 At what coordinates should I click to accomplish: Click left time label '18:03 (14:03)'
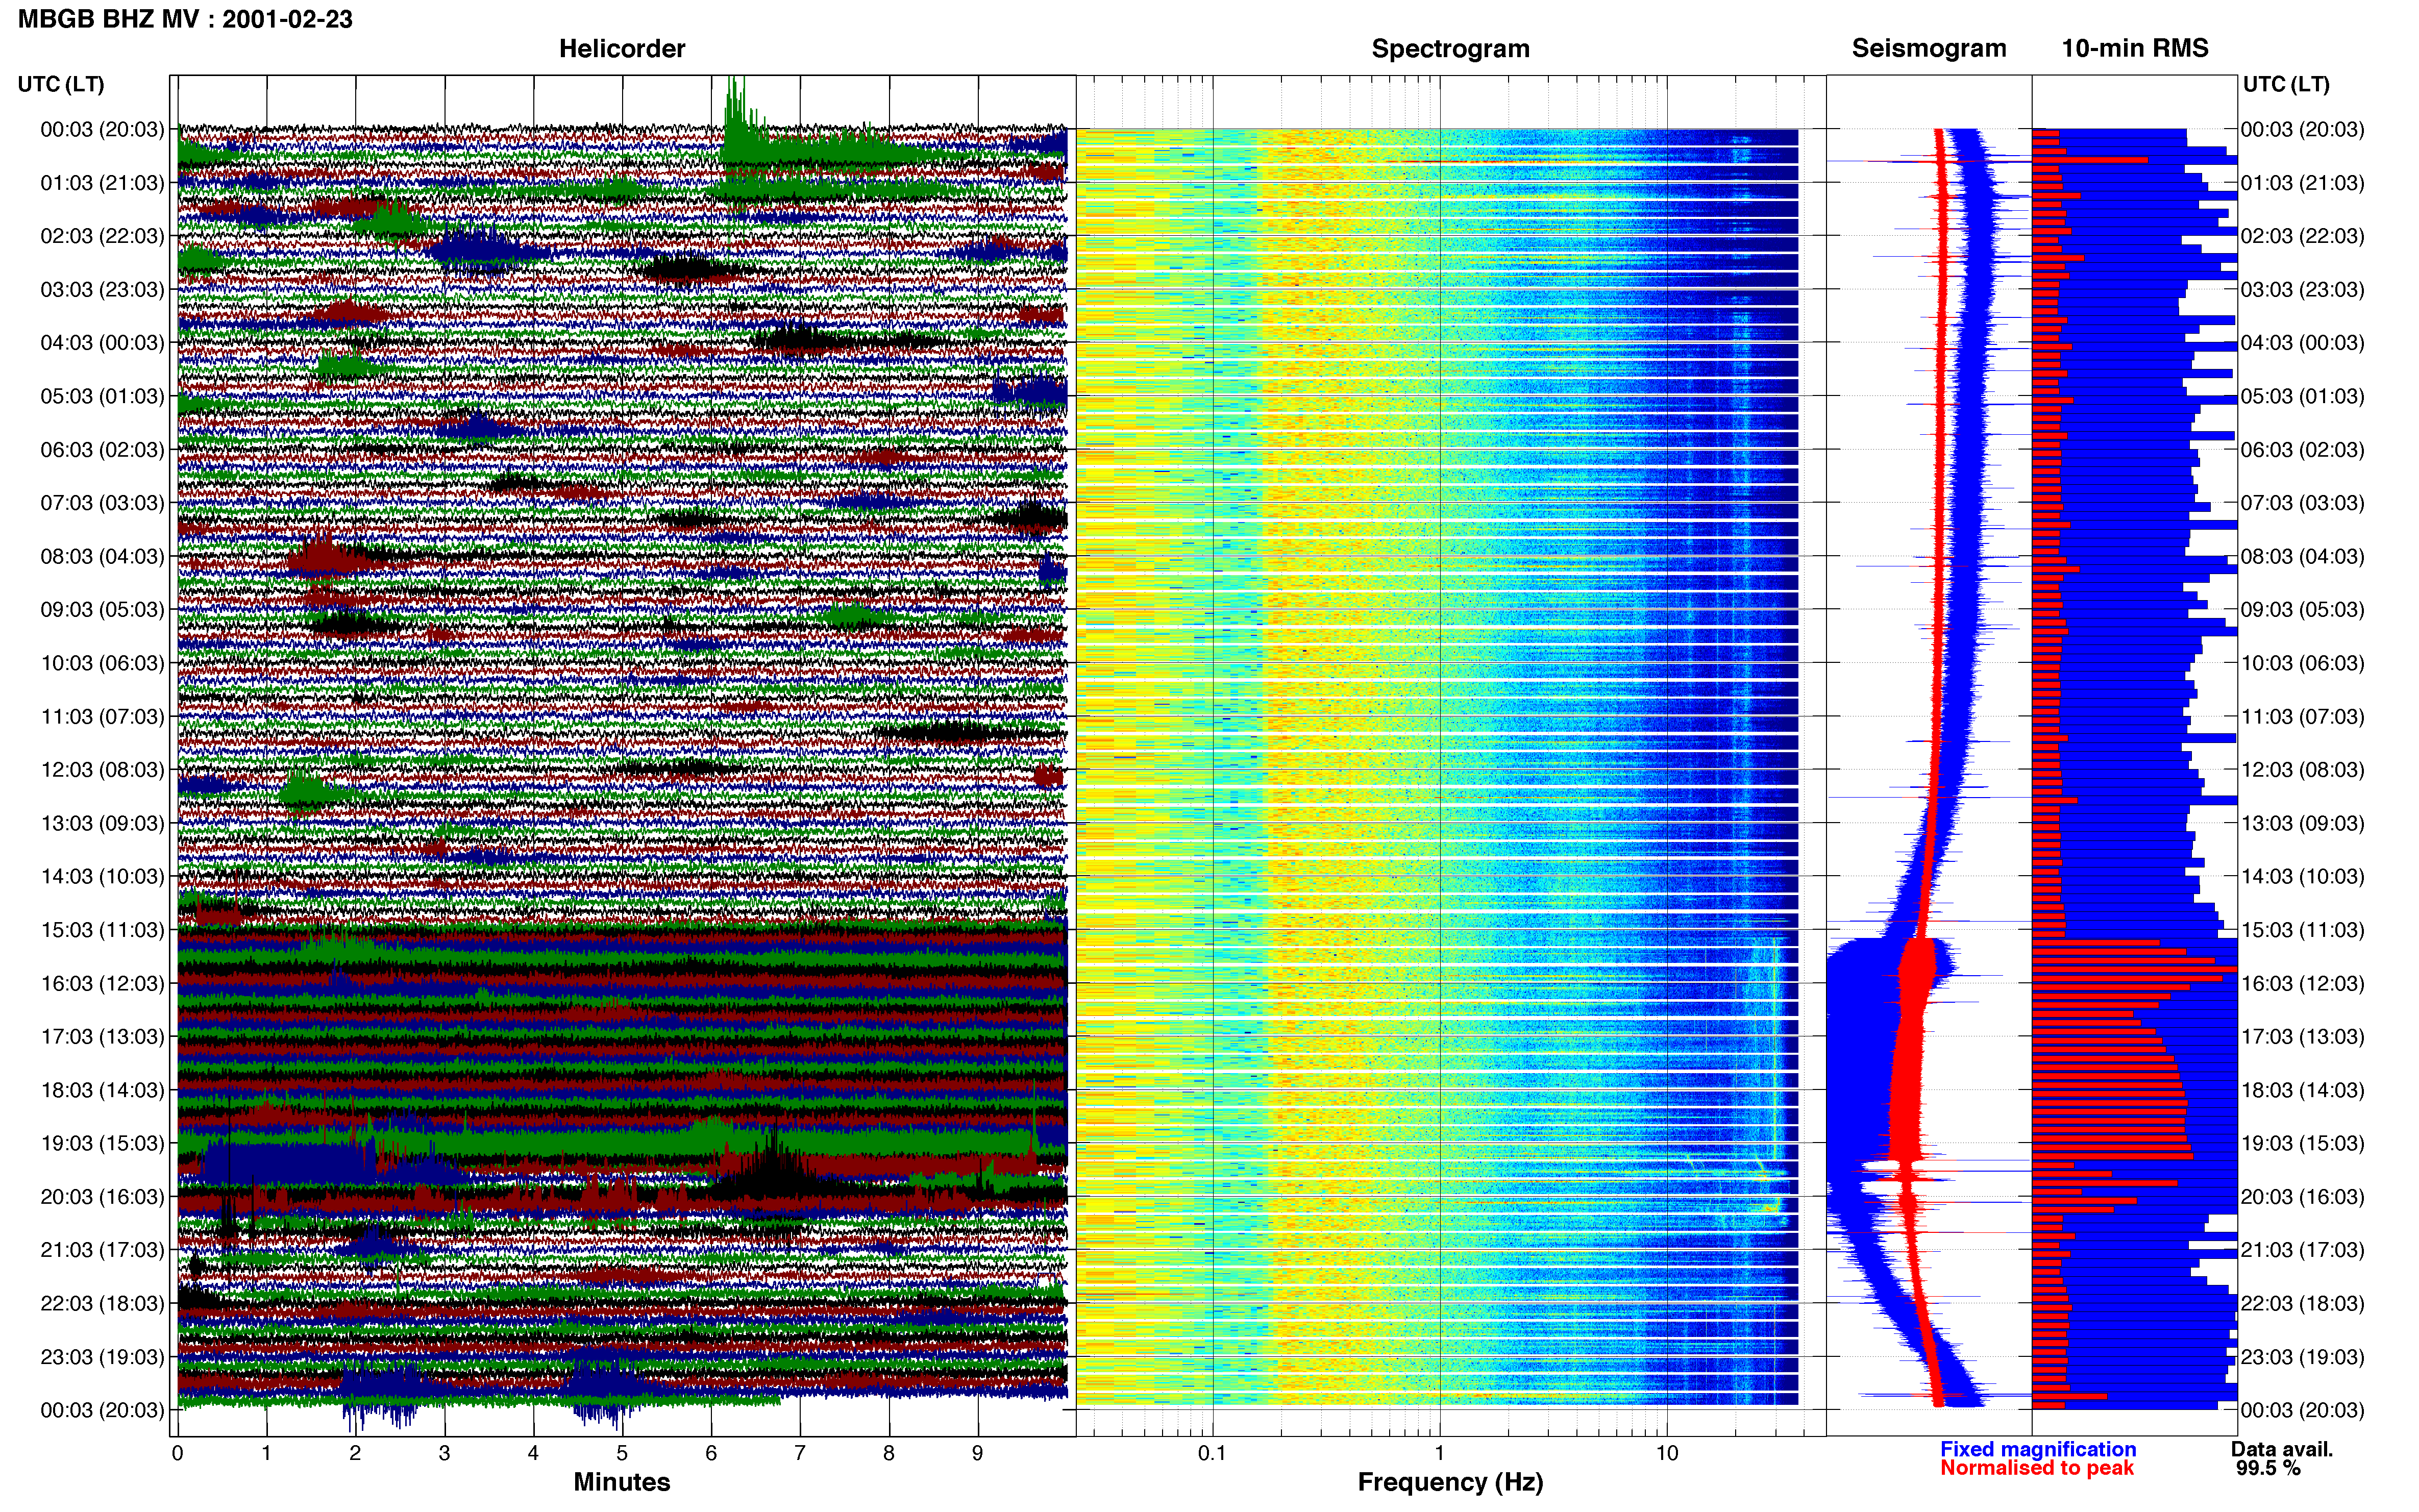point(102,1090)
